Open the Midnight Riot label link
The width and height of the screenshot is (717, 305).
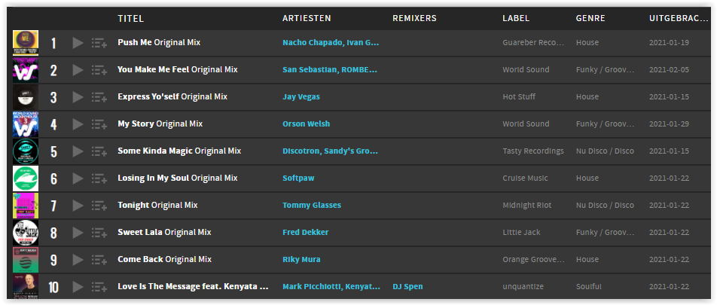pos(526,206)
